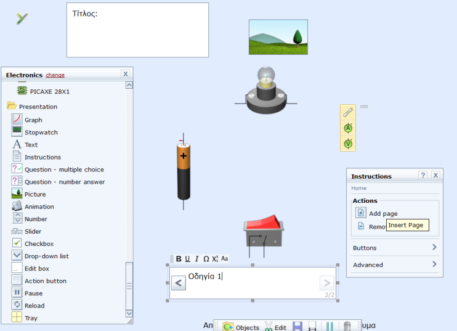
Task: Open the Objects menu in bottom toolbar
Action: [x=241, y=327]
